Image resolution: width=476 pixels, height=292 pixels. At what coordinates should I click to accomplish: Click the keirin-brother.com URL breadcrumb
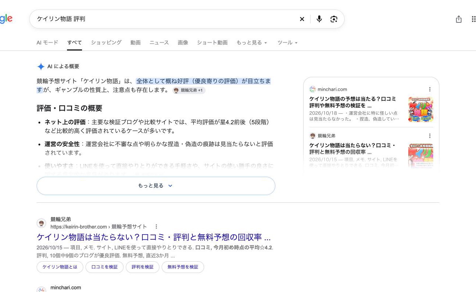coord(99,227)
